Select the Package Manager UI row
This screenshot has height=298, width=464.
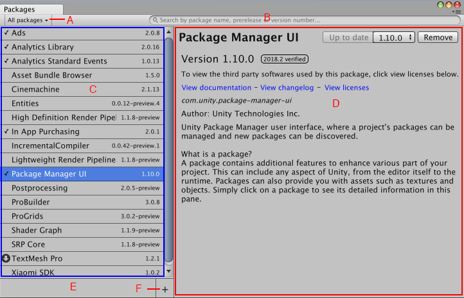(82, 174)
